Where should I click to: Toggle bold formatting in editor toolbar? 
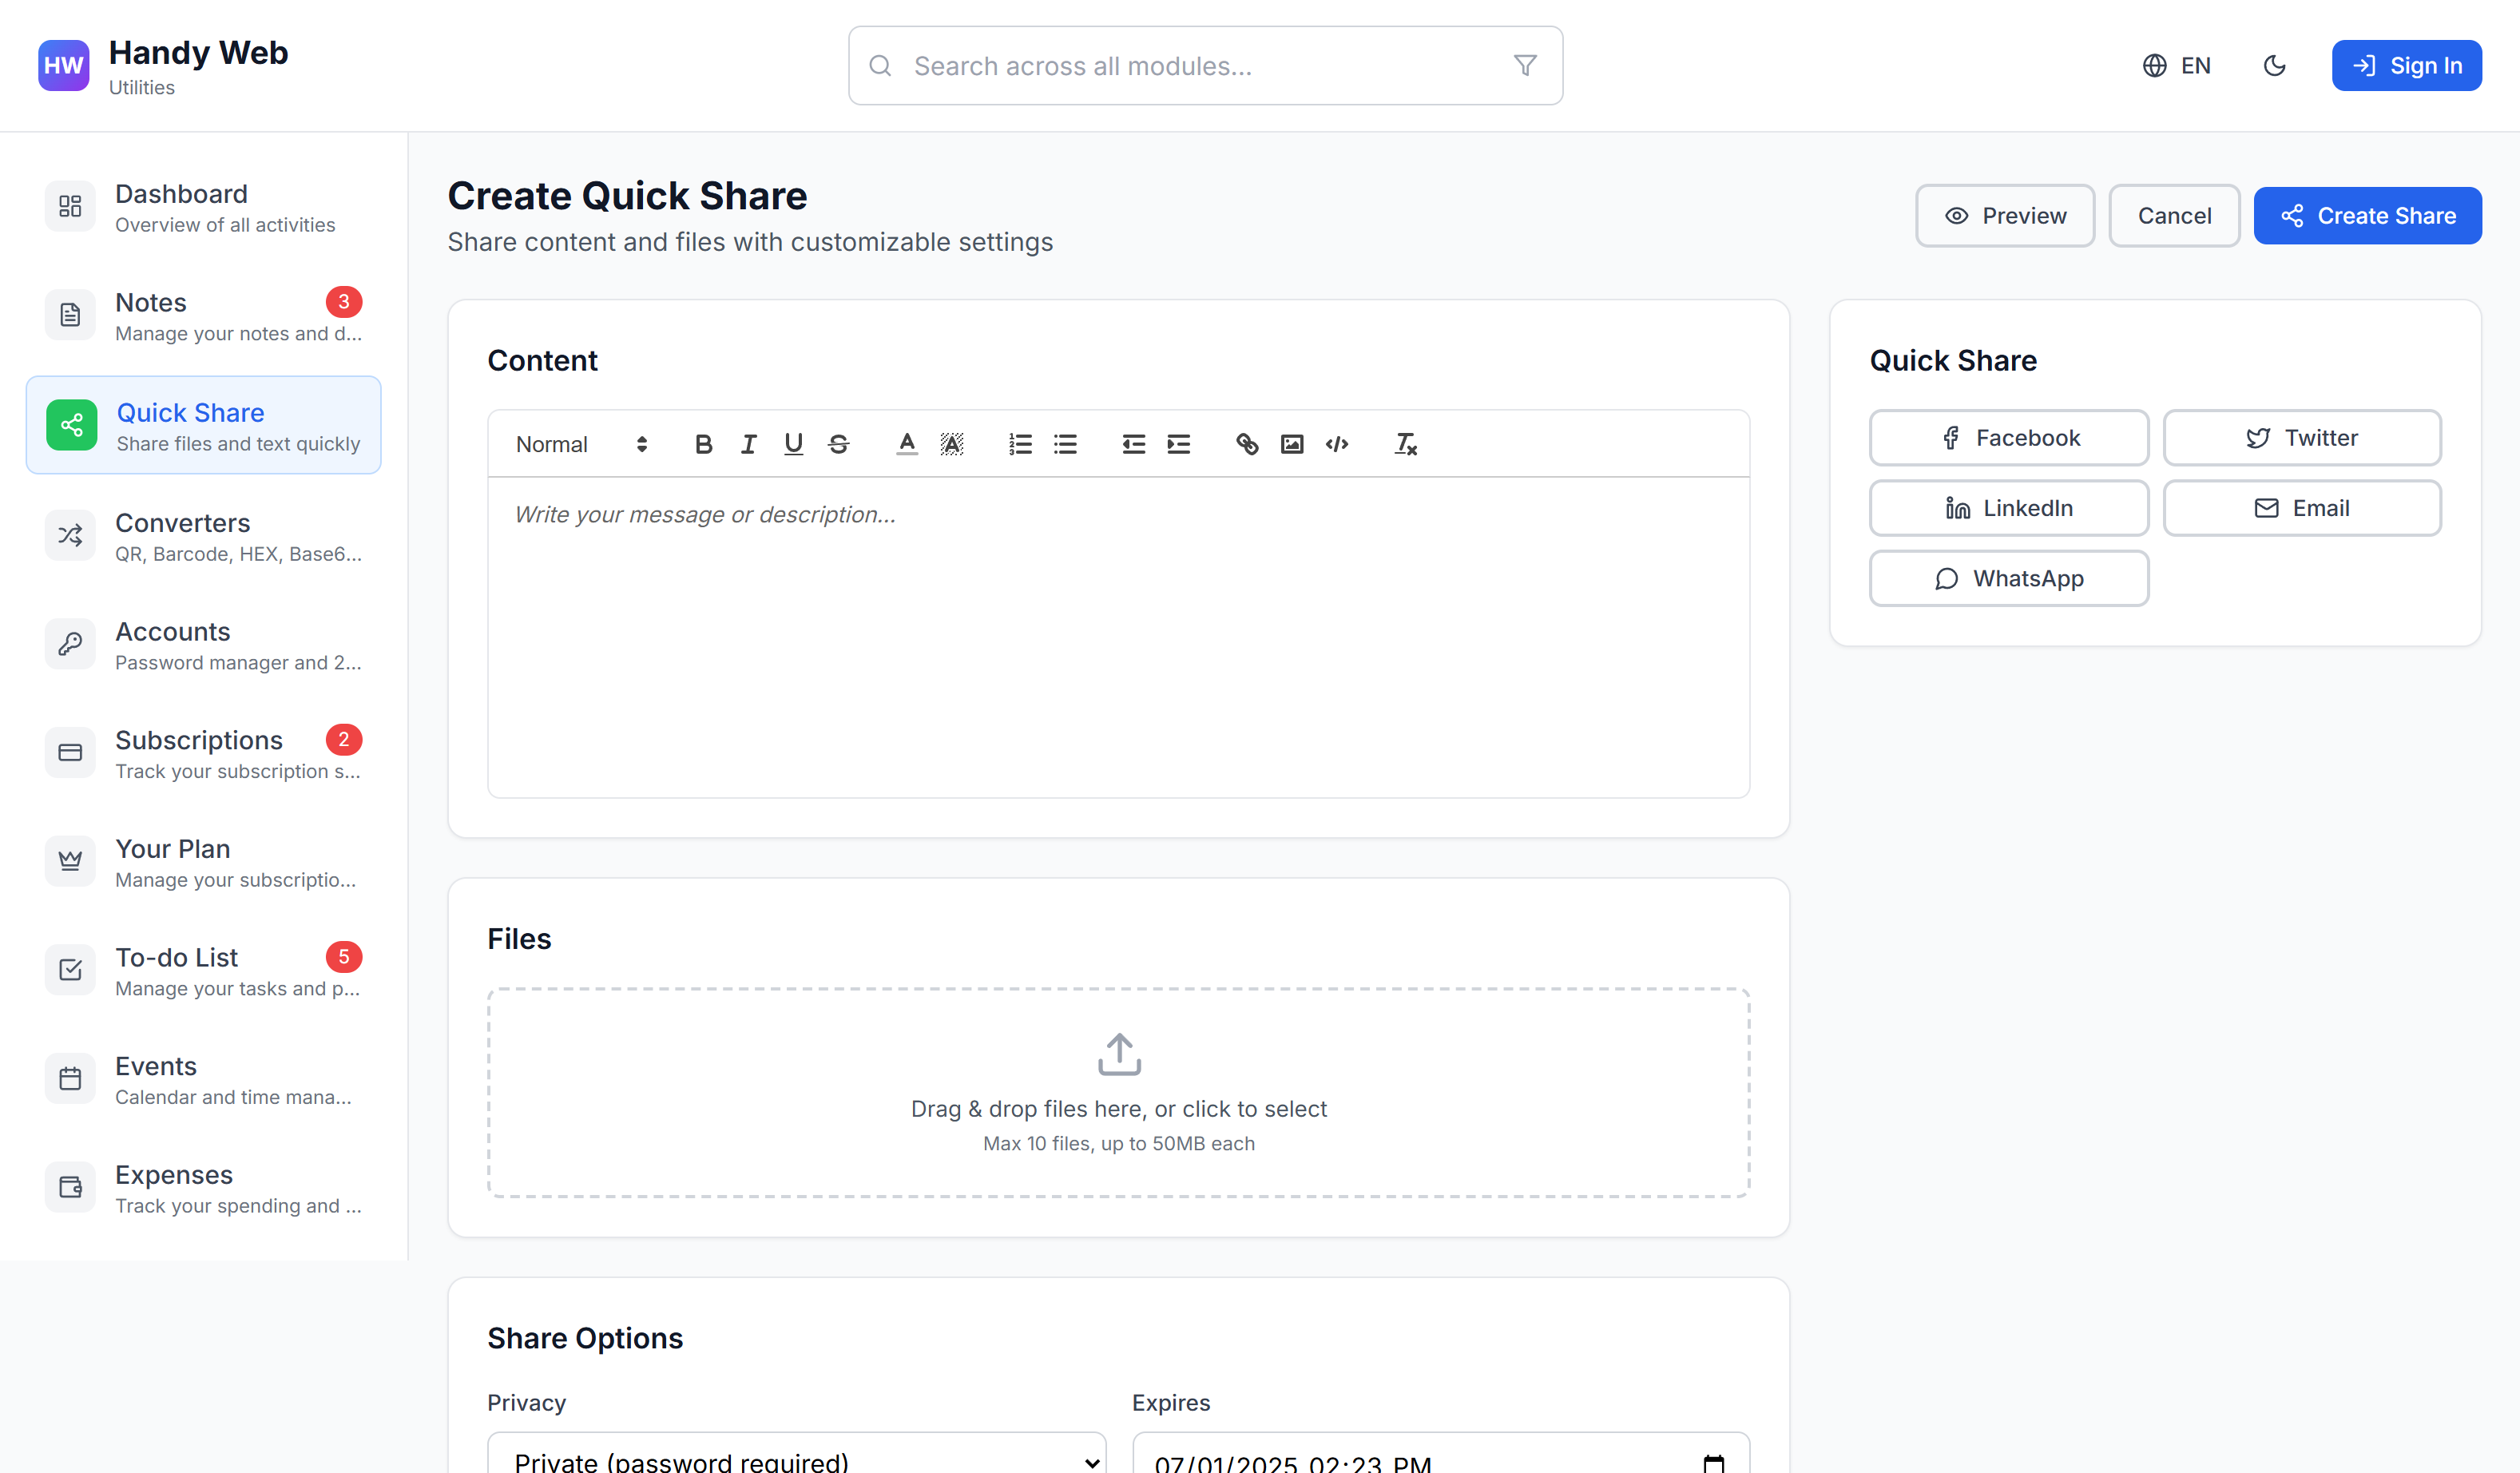point(703,444)
